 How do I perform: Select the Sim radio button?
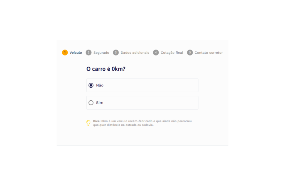pyautogui.click(x=91, y=103)
